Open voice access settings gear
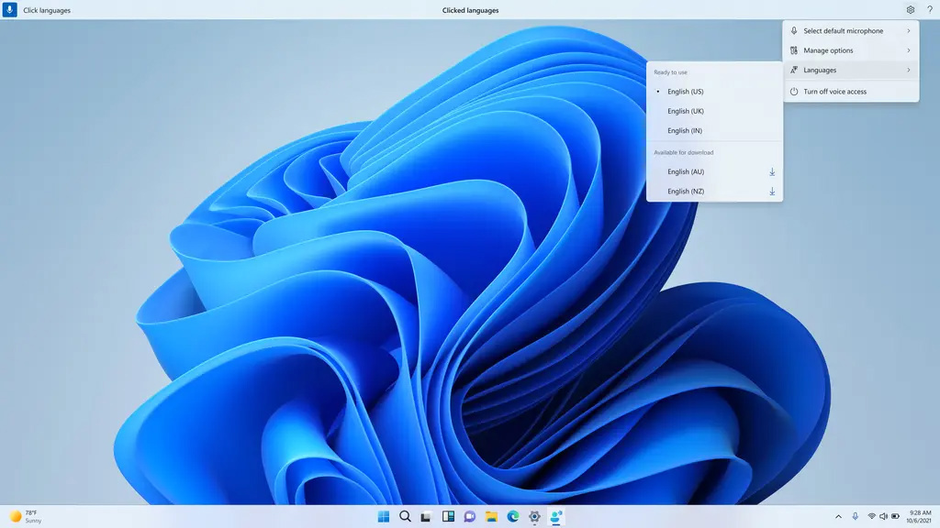 pyautogui.click(x=910, y=9)
